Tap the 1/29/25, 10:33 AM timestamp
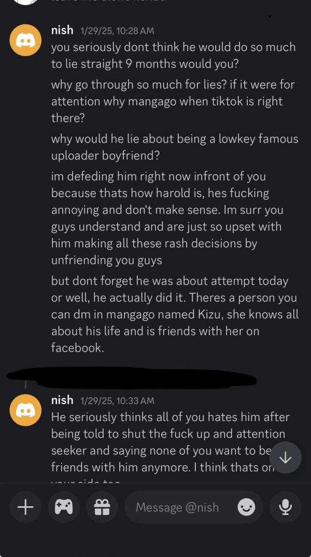The width and height of the screenshot is (311, 557). tap(118, 401)
